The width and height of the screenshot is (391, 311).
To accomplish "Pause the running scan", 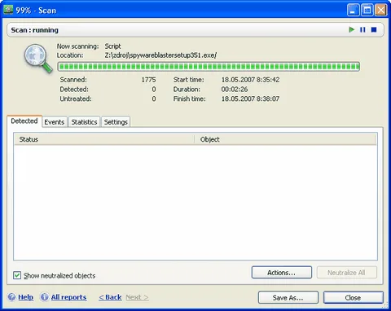I will (x=362, y=29).
